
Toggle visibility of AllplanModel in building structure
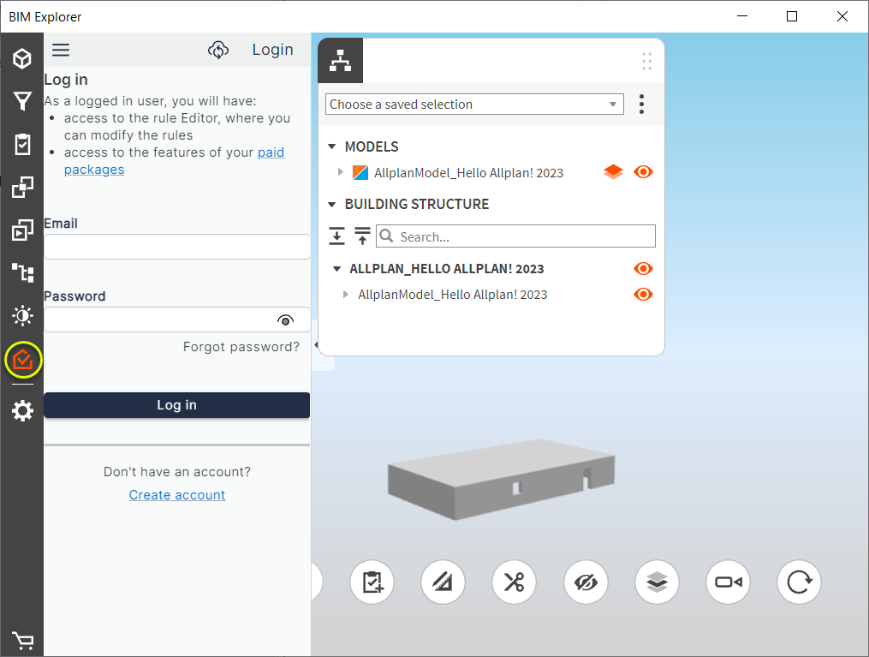[643, 294]
